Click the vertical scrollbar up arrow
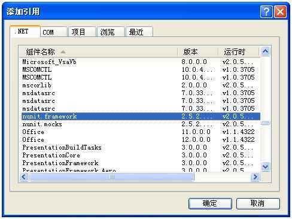Screen dimensions: 292x219 click(x=265, y=51)
